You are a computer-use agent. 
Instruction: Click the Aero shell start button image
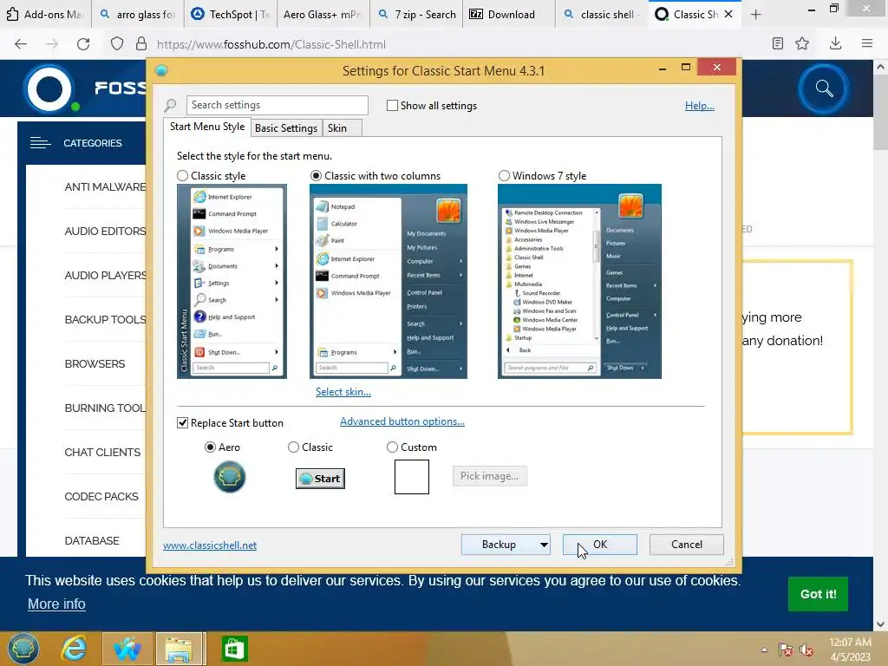tap(229, 477)
